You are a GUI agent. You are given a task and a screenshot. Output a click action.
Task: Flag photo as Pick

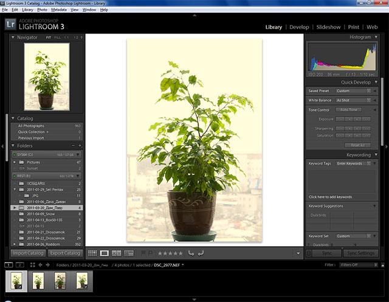143,253
